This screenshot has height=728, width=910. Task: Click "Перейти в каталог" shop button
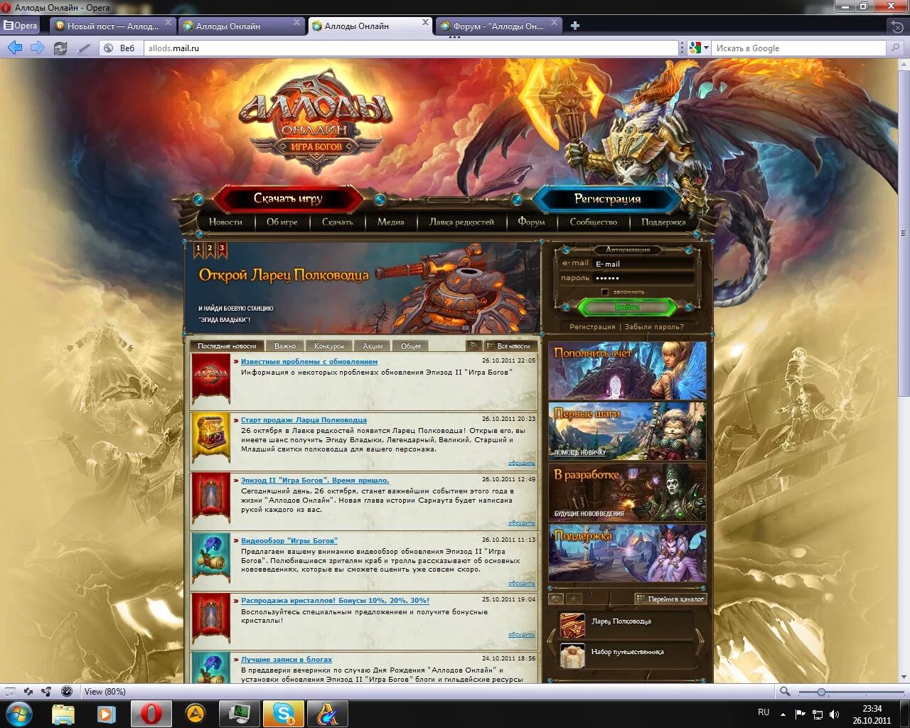(x=670, y=599)
